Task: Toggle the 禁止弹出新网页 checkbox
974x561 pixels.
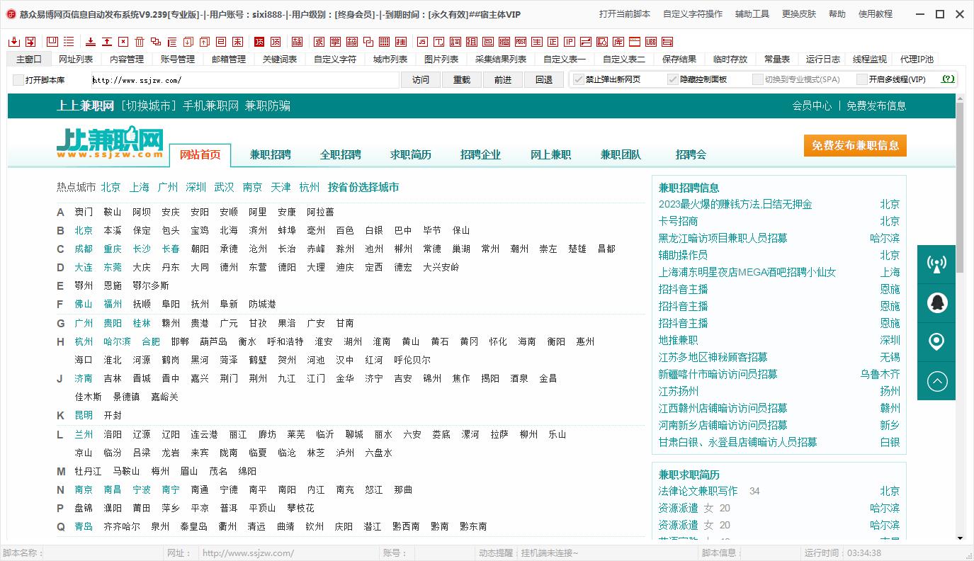Action: 578,79
